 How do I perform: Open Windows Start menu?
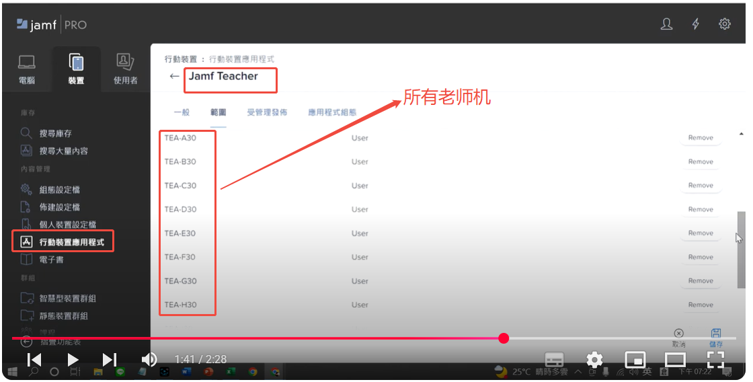click(x=13, y=372)
